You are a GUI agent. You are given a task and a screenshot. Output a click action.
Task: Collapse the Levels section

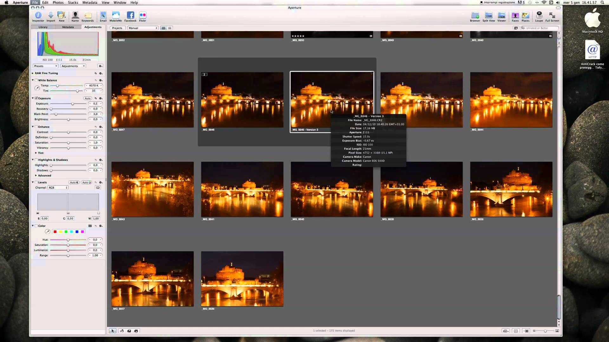click(33, 182)
